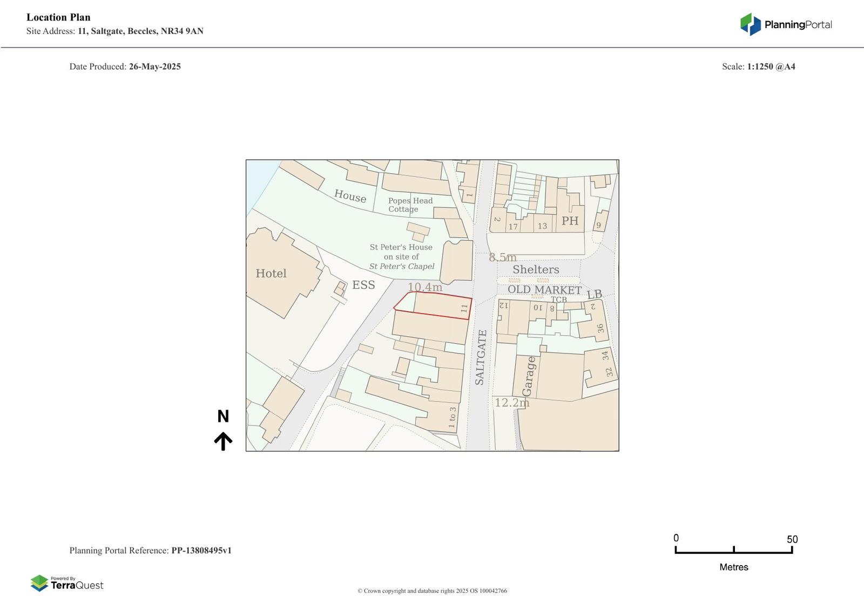
Task: Click the 1:1250 @A4 scale text
Action: point(771,67)
